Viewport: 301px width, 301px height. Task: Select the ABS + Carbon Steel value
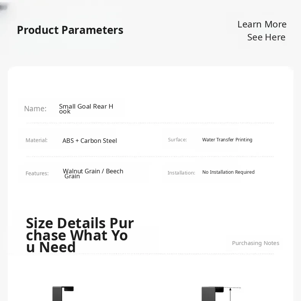click(x=90, y=141)
